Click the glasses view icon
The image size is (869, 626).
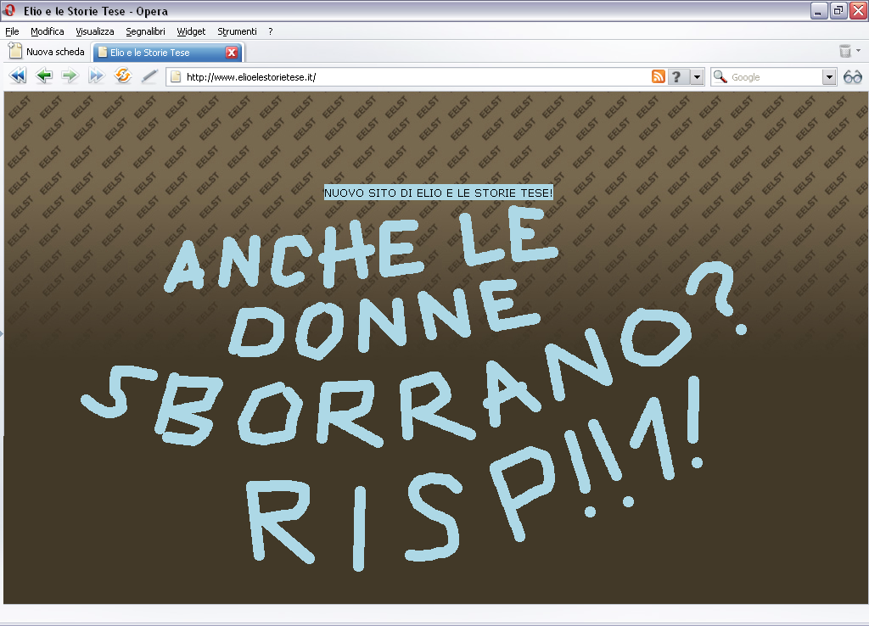[852, 77]
